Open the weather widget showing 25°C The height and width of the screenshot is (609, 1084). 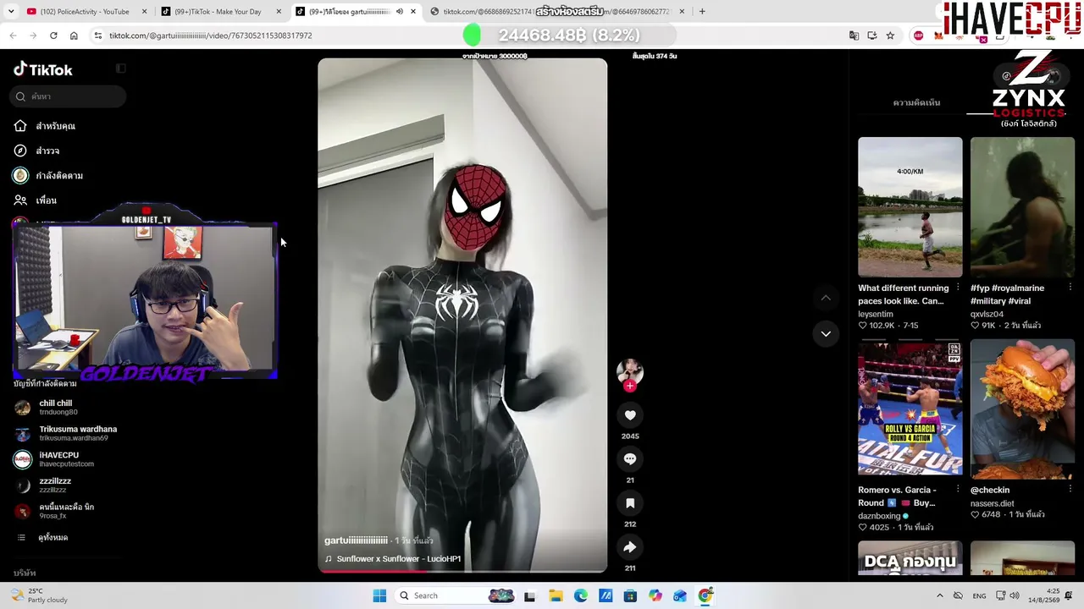click(40, 595)
